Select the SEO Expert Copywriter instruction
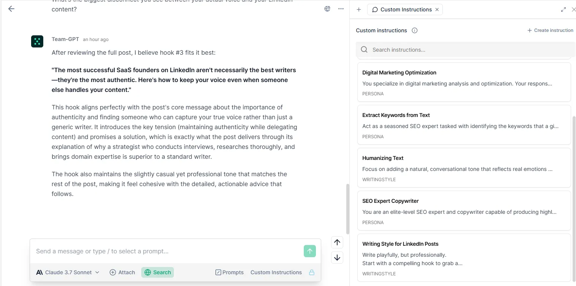Screen dimensions: 576x286 (464, 211)
